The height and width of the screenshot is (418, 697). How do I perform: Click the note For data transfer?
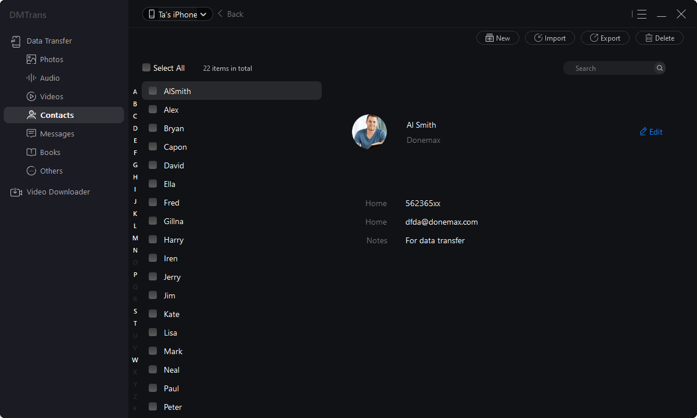coord(435,240)
